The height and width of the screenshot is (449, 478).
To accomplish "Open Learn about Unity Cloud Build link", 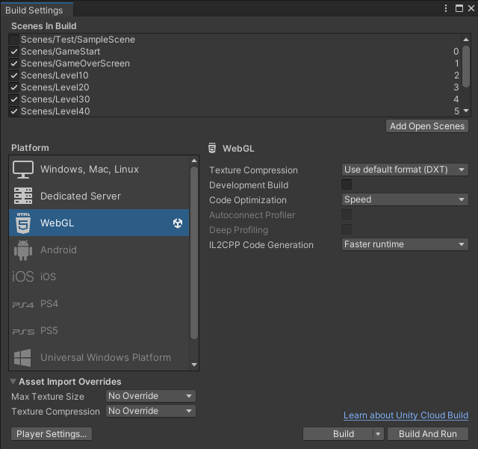I will tap(406, 415).
